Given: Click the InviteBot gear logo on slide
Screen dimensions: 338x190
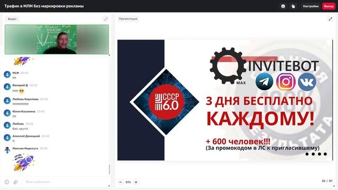Looking at the screenshot, I should click(x=228, y=65).
